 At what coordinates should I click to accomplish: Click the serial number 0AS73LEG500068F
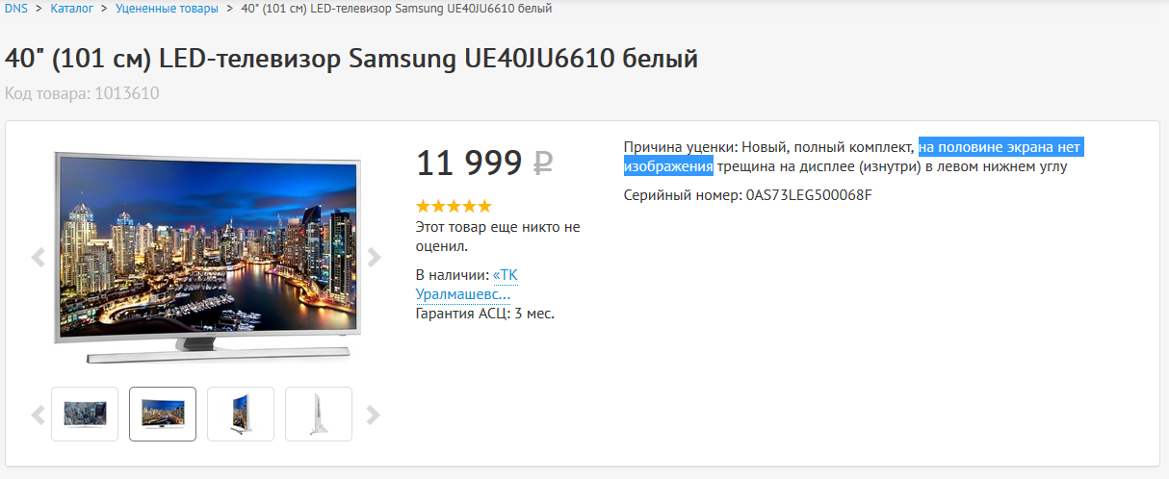808,195
